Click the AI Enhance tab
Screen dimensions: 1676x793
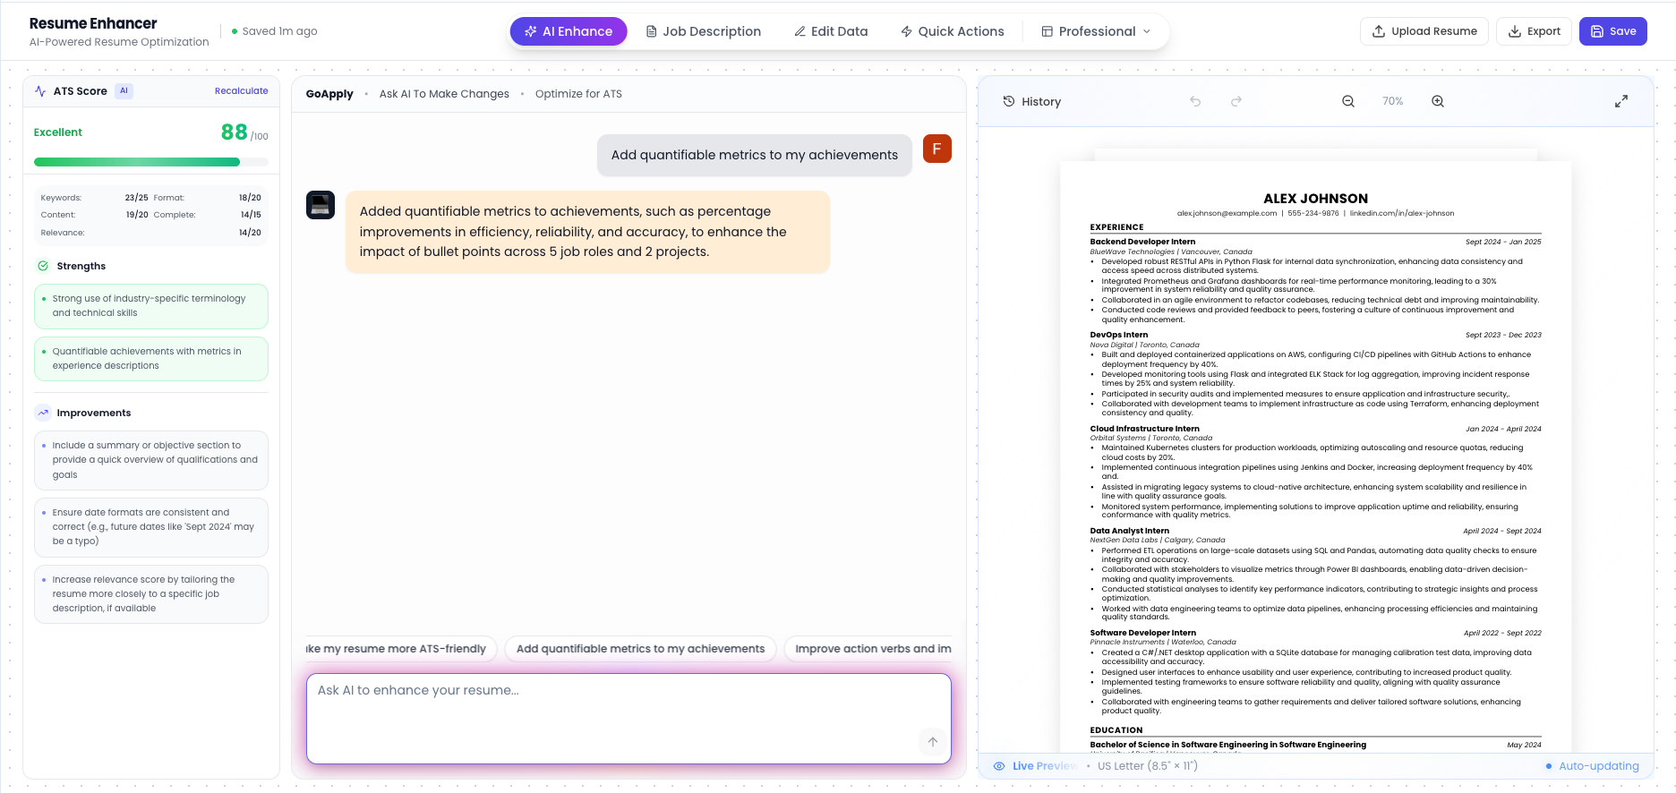tap(569, 31)
